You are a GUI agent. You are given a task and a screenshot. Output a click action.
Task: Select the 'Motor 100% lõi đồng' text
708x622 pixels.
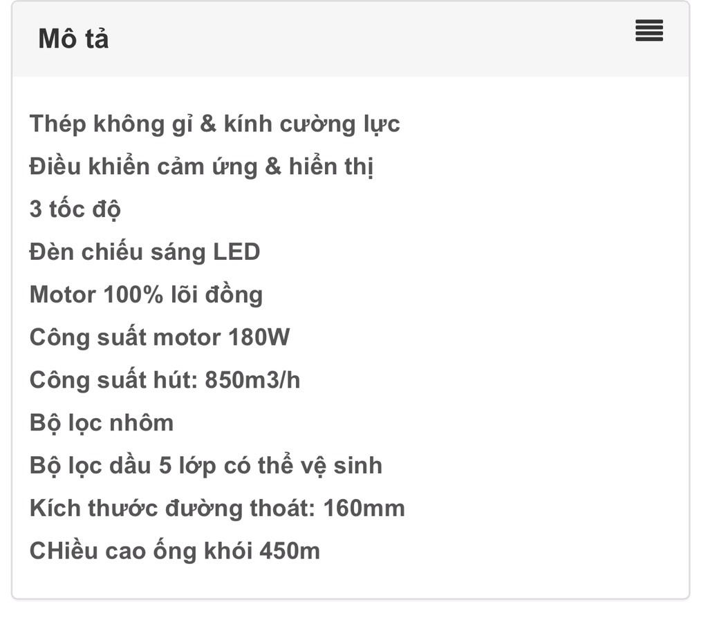(x=146, y=294)
